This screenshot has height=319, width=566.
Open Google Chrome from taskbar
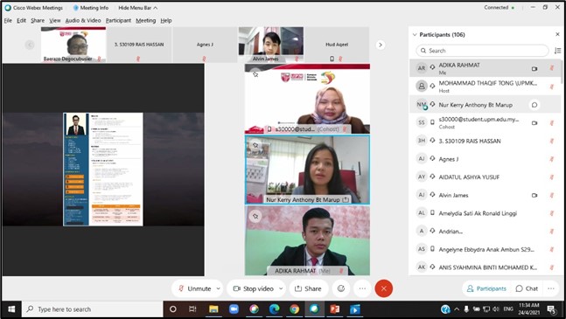click(x=294, y=309)
